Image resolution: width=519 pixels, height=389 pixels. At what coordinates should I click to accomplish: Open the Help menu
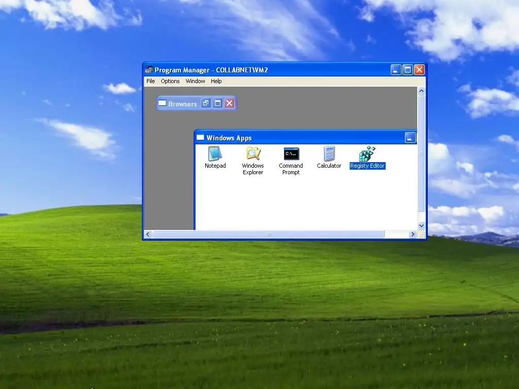pyautogui.click(x=216, y=81)
